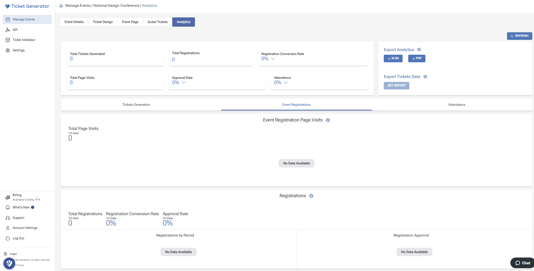Click the GET REPORT button
This screenshot has height=271, width=534.
[x=396, y=86]
